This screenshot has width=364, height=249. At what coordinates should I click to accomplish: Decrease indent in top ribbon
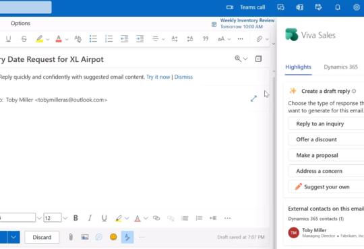[x=125, y=39]
